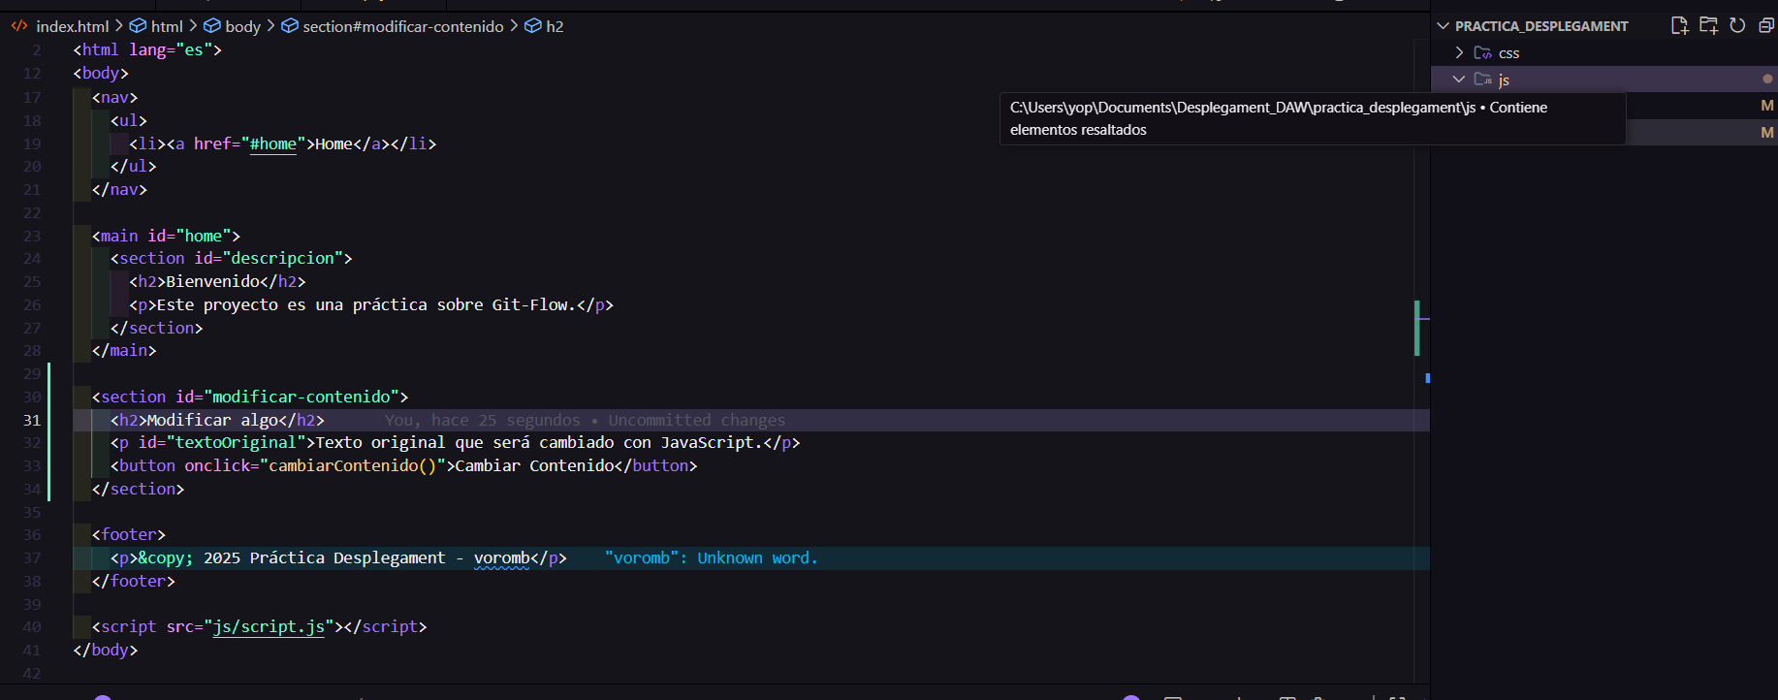Image resolution: width=1778 pixels, height=700 pixels.
Task: Click the css folder icon
Action: point(1482,53)
